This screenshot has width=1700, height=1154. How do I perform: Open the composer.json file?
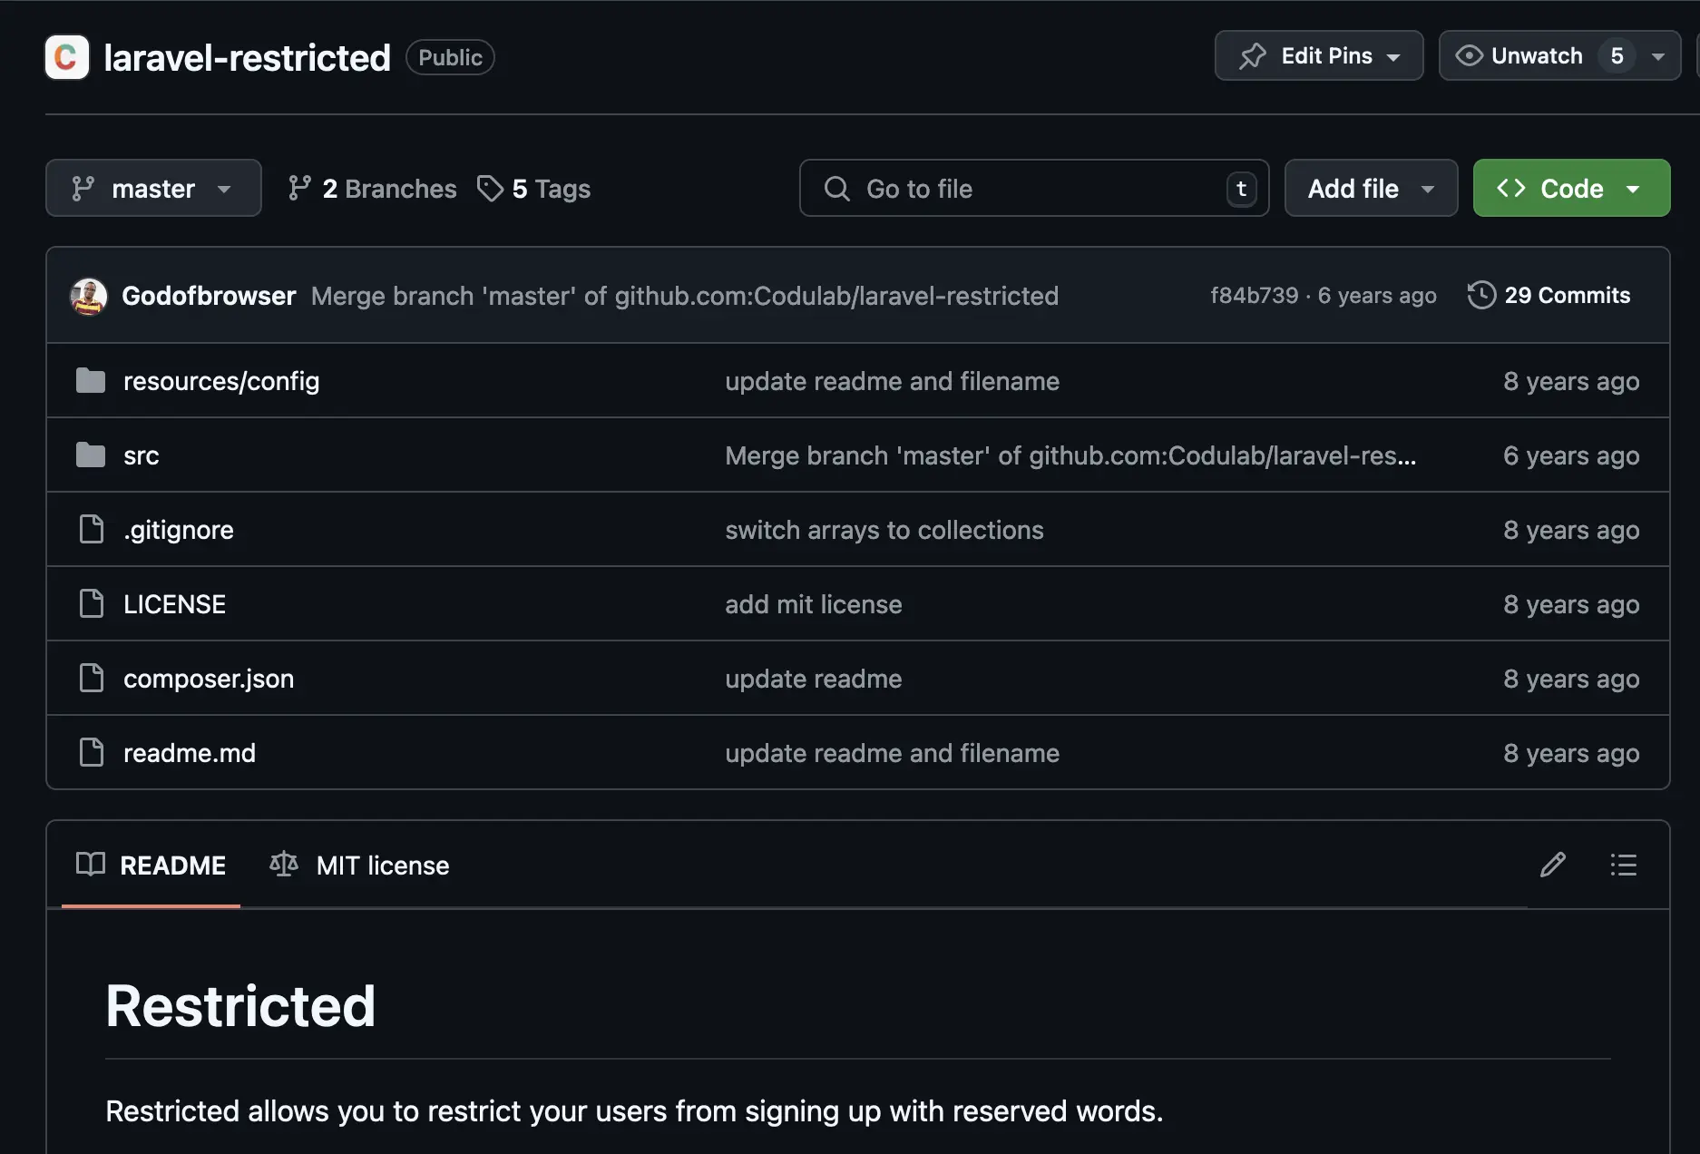(x=209, y=679)
